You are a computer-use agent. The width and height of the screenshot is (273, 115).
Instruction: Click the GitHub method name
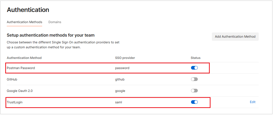pos(12,79)
